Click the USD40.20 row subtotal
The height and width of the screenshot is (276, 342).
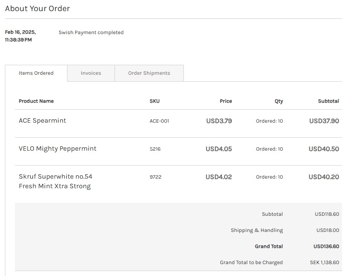(324, 177)
